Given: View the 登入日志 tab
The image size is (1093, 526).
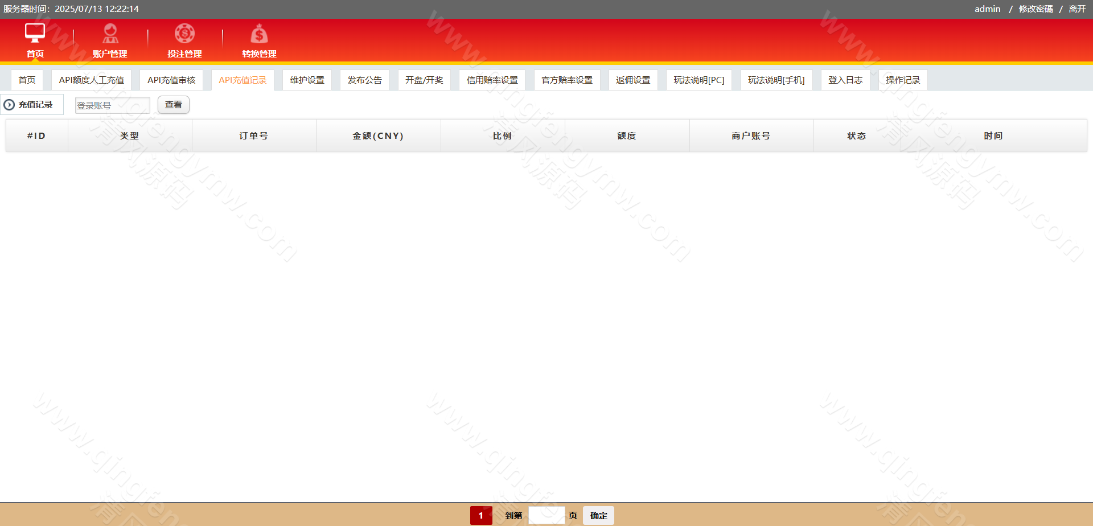Looking at the screenshot, I should (x=845, y=80).
